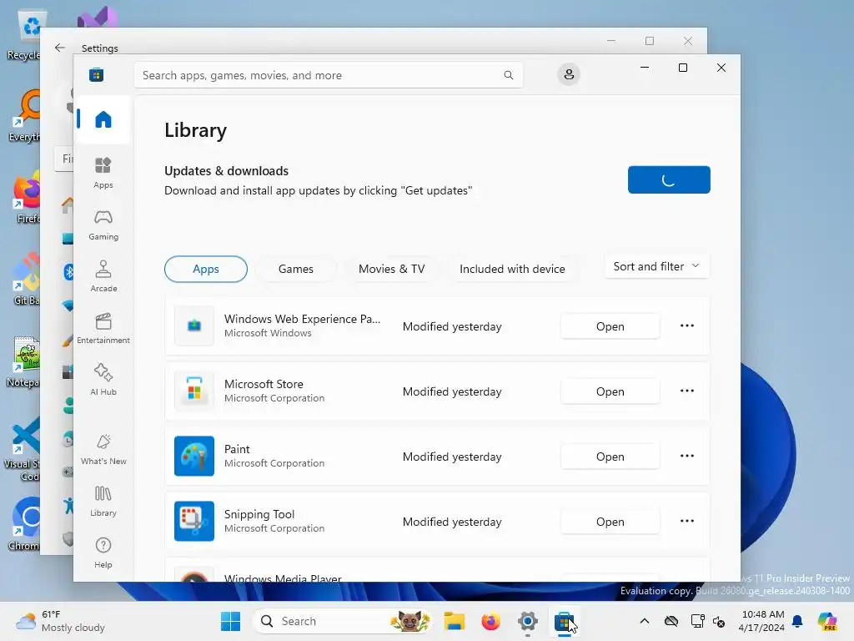This screenshot has width=854, height=641.
Task: Click the Snipping Tool app icon
Action: (193, 521)
